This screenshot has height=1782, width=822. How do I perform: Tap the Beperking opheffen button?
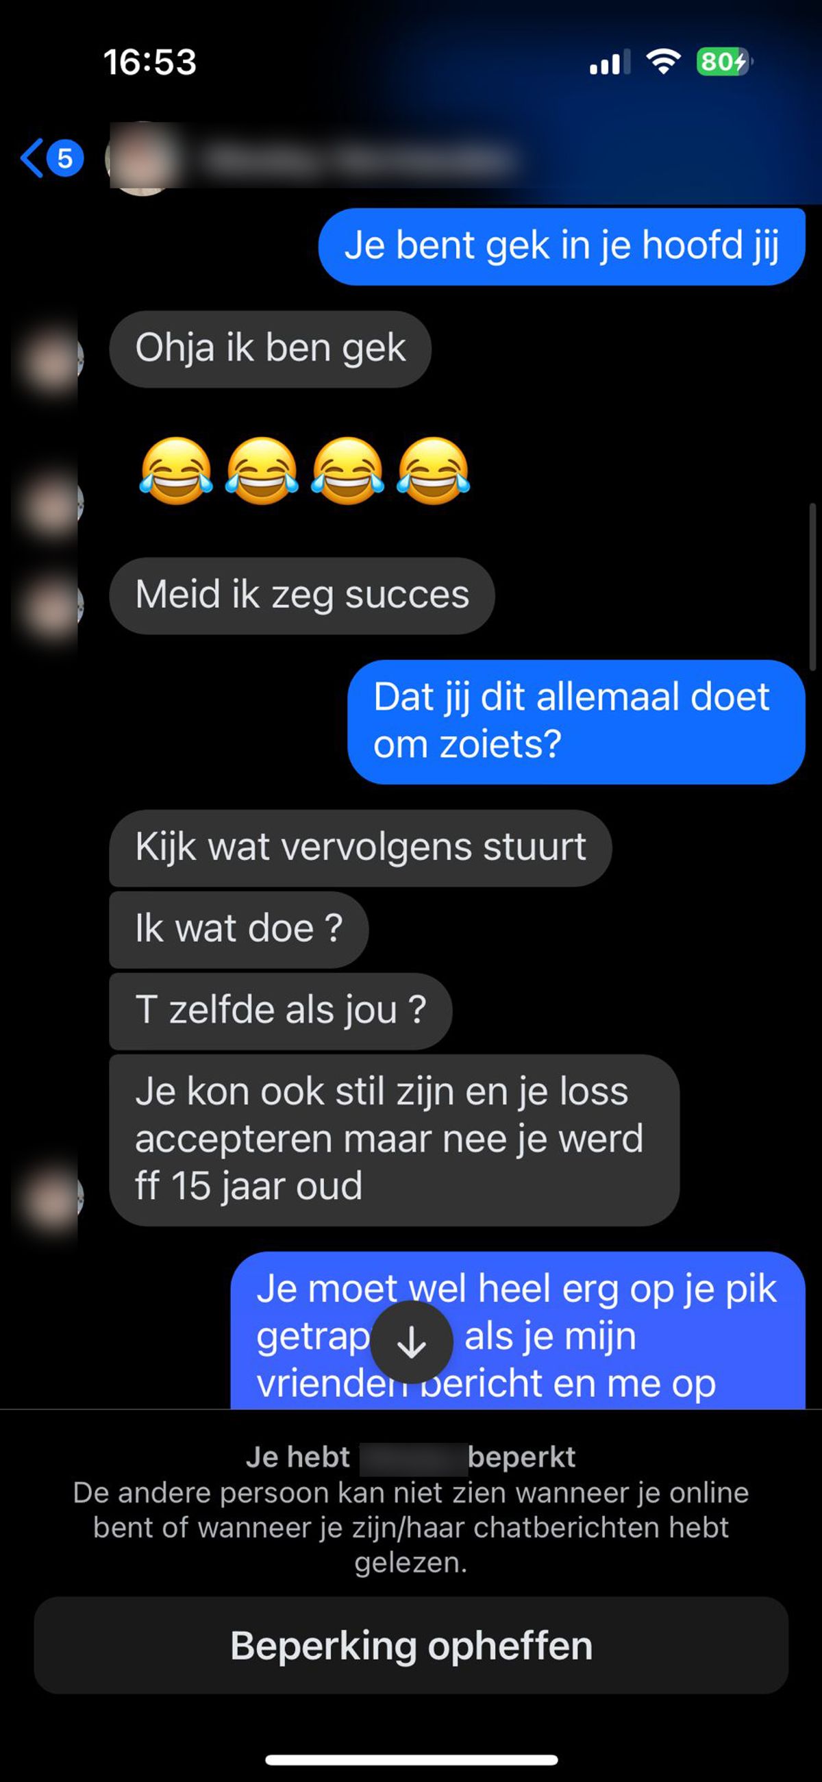tap(411, 1645)
